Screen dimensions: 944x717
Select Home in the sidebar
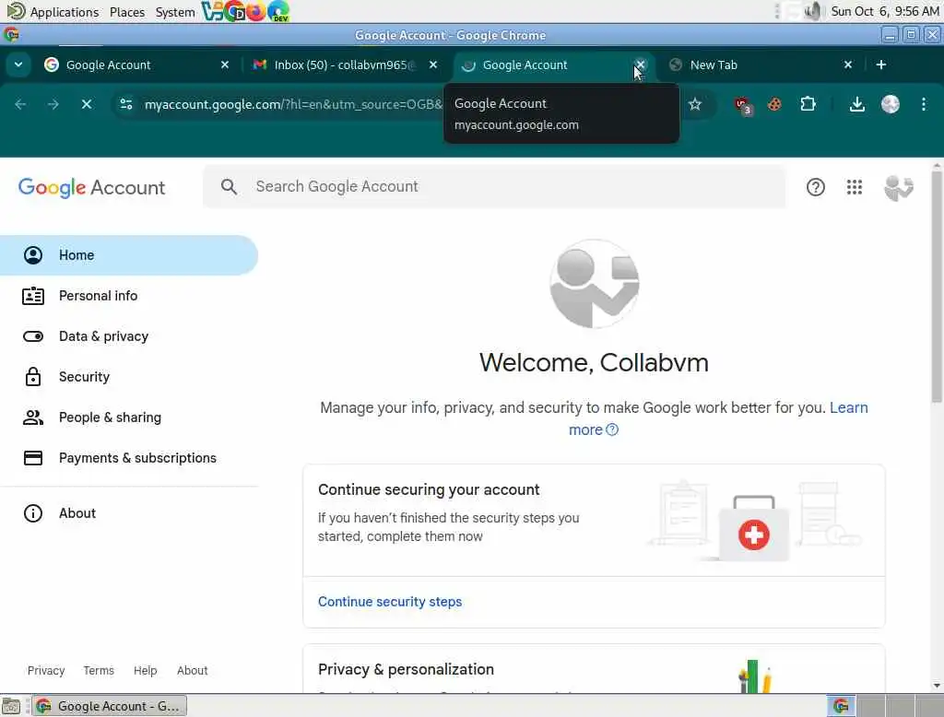129,255
